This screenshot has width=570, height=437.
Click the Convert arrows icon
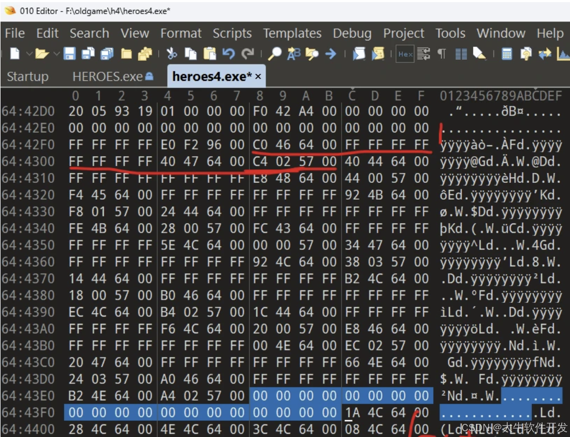[x=544, y=54]
